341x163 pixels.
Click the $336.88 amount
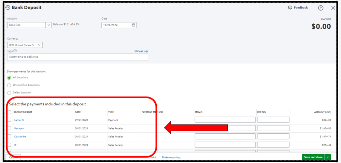coord(327,120)
